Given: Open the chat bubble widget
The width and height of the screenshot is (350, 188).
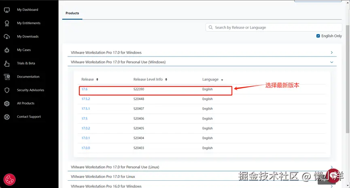Looking at the screenshot, I should tap(333, 176).
